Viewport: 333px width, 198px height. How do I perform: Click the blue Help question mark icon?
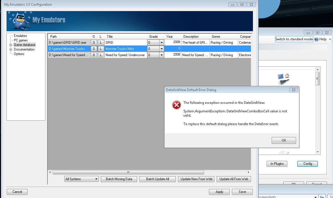pyautogui.click(x=317, y=39)
